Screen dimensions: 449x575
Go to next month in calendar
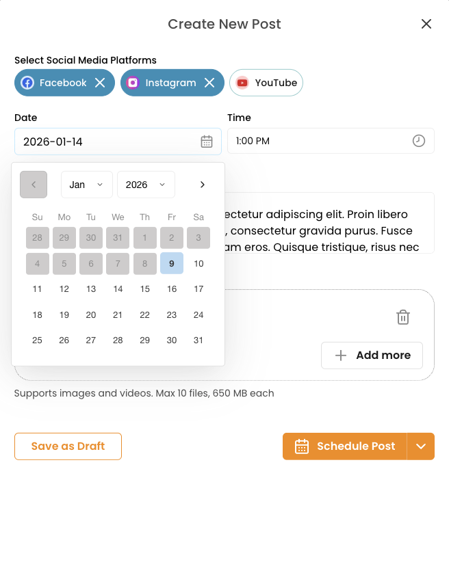pyautogui.click(x=202, y=184)
